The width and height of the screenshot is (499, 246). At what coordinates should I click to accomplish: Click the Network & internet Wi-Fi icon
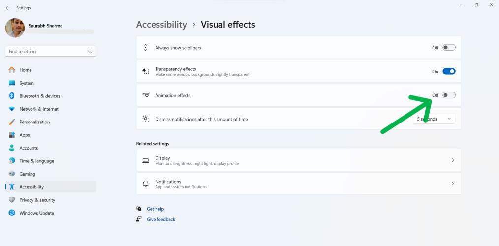(x=12, y=109)
